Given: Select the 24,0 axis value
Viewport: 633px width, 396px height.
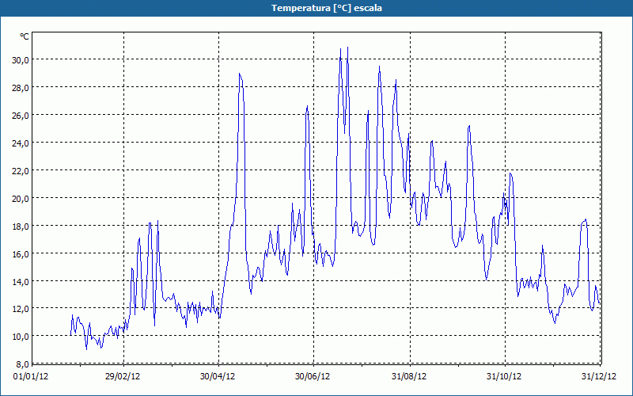Looking at the screenshot, I should (x=21, y=143).
